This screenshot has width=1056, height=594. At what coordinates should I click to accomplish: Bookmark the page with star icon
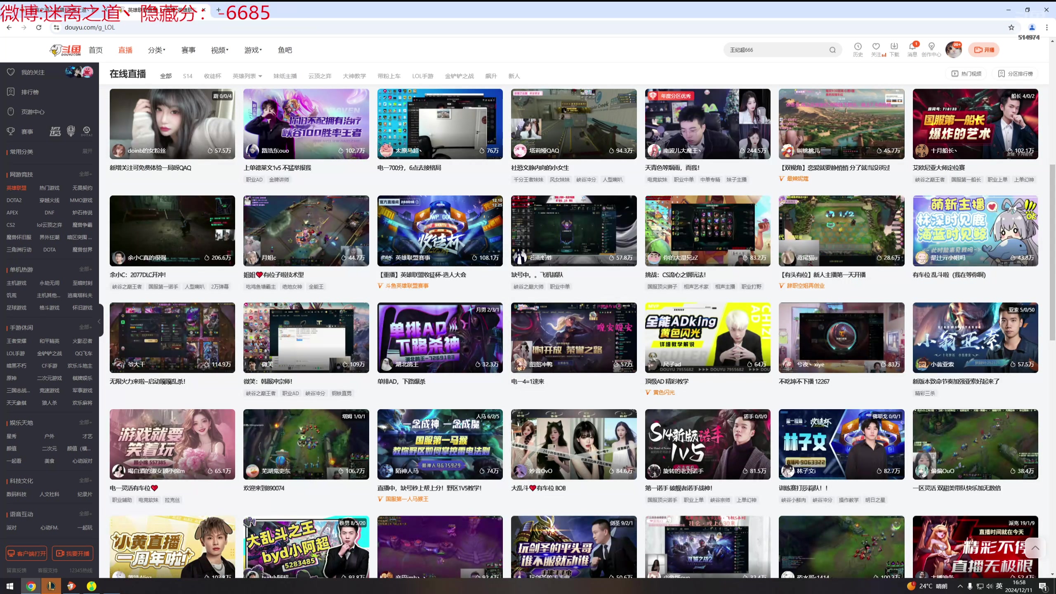point(1011,27)
